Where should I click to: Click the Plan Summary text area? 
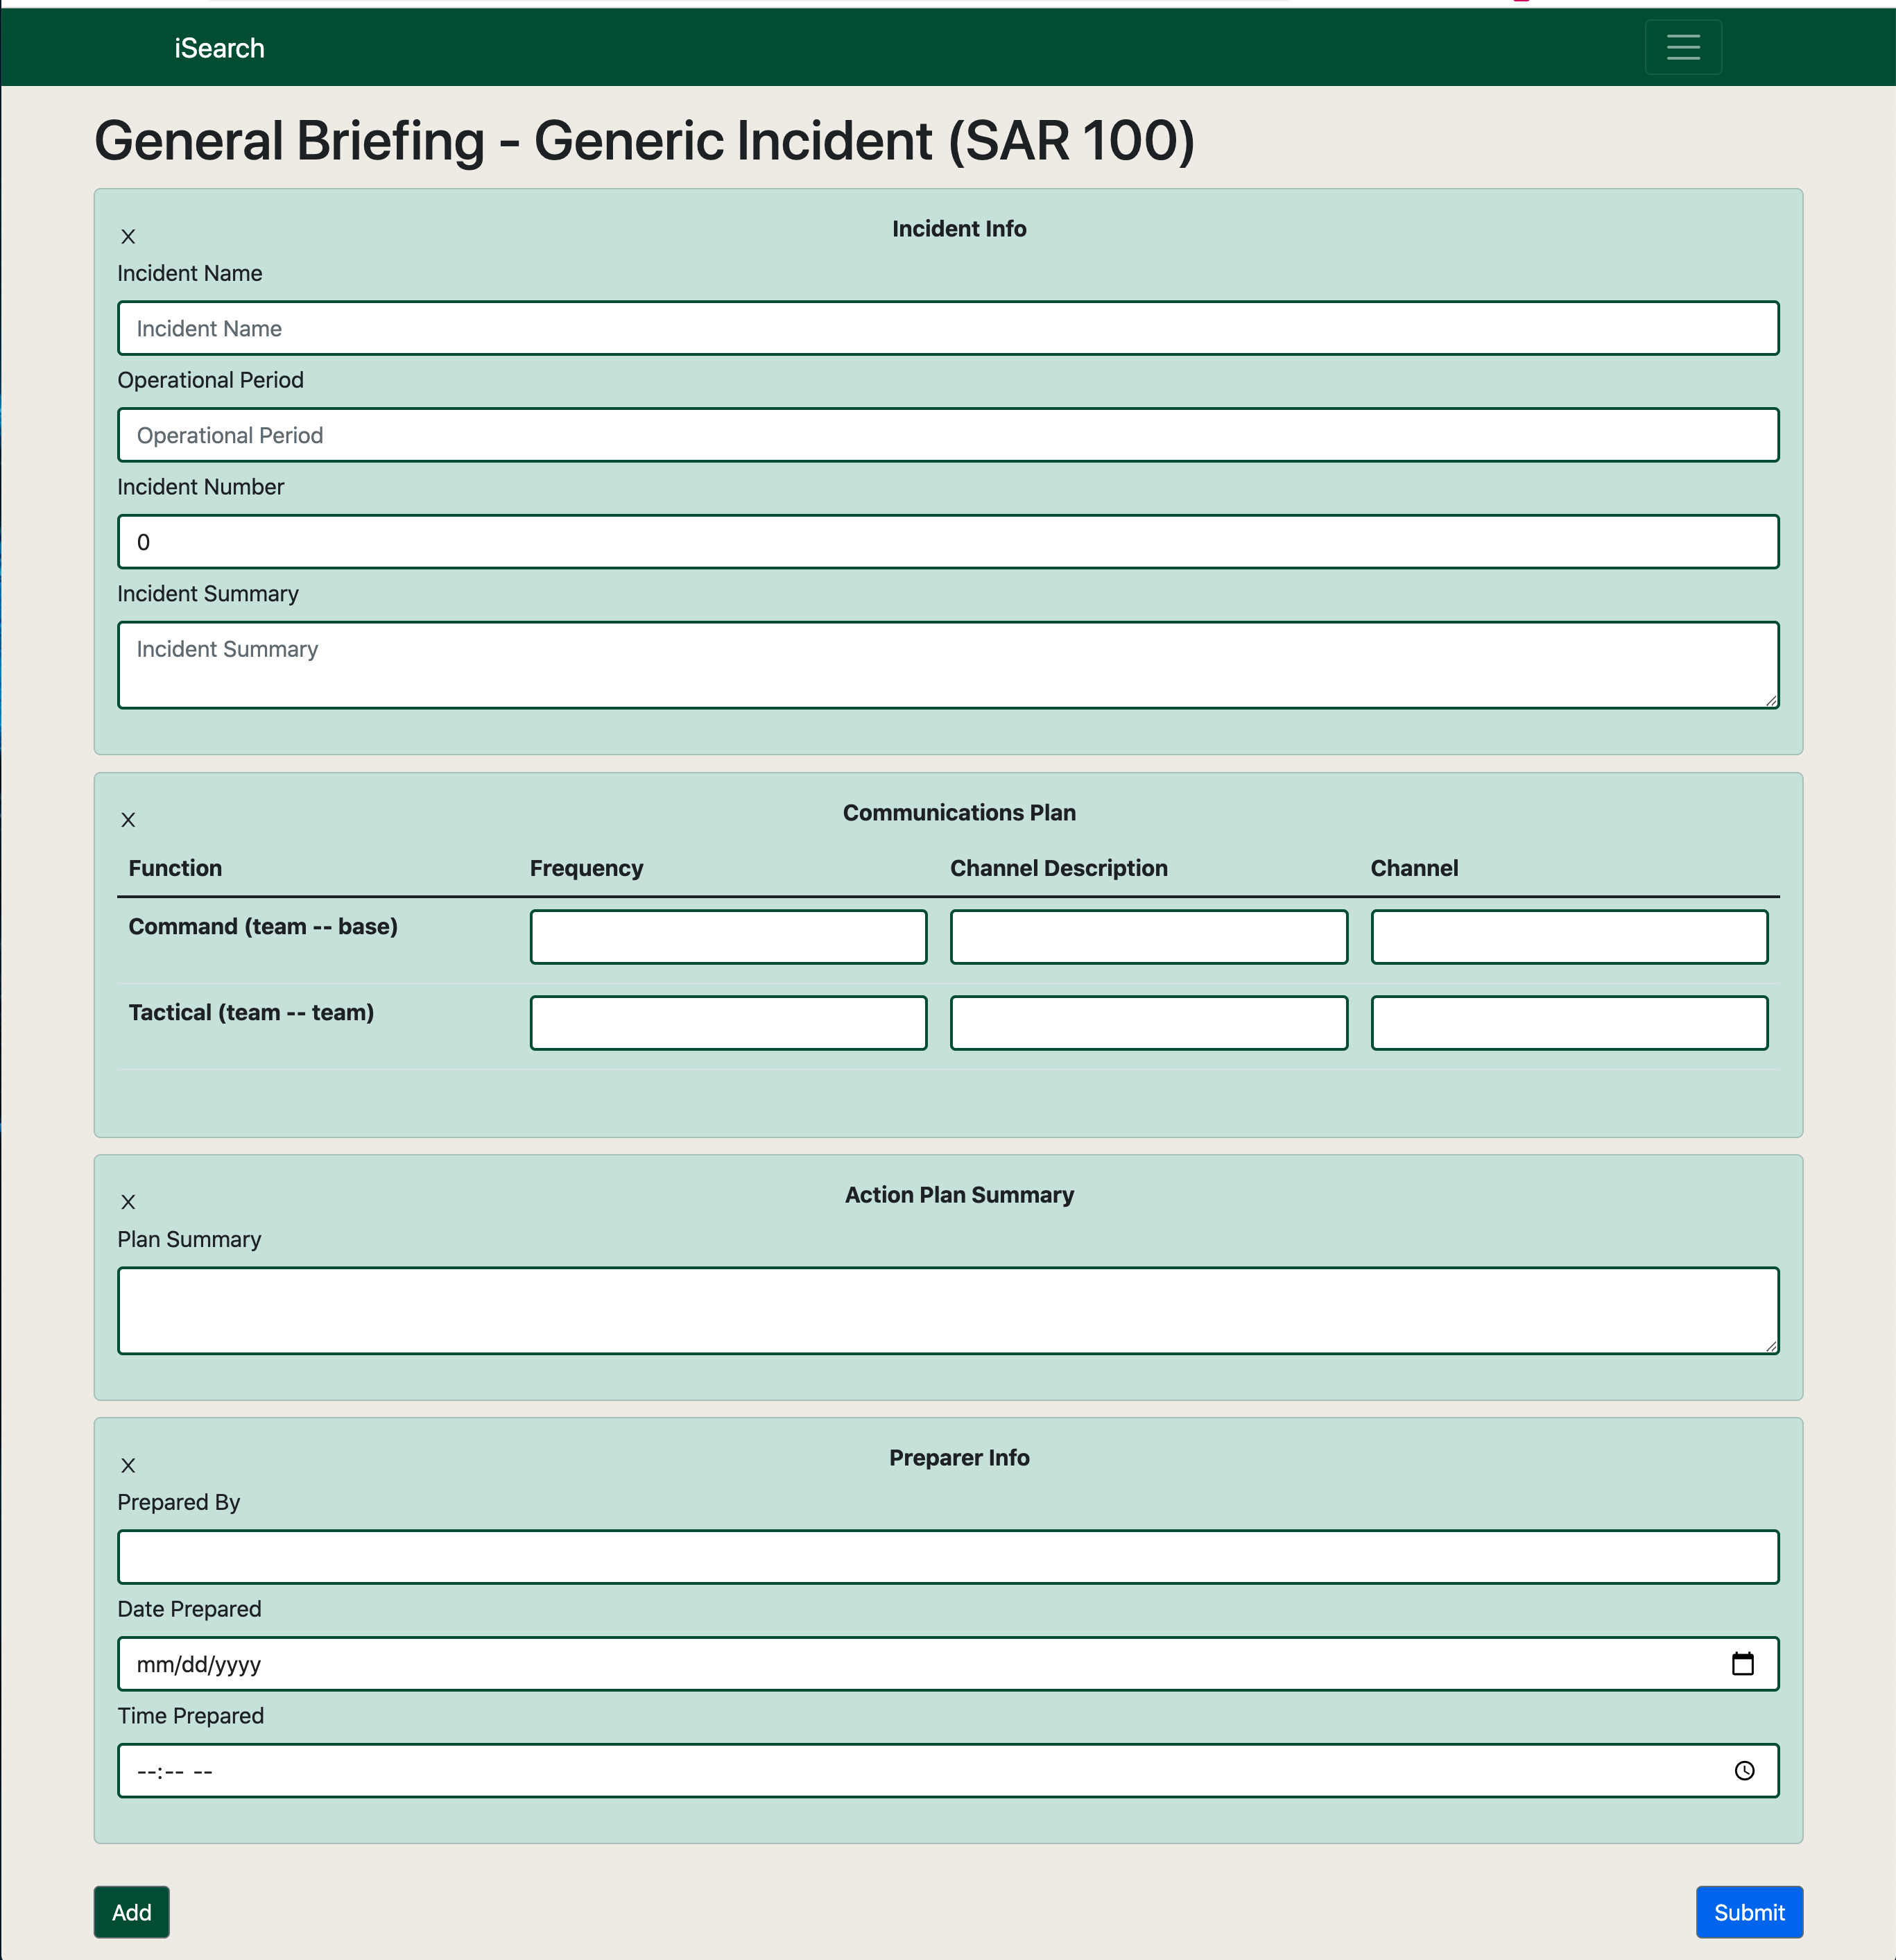click(947, 1310)
